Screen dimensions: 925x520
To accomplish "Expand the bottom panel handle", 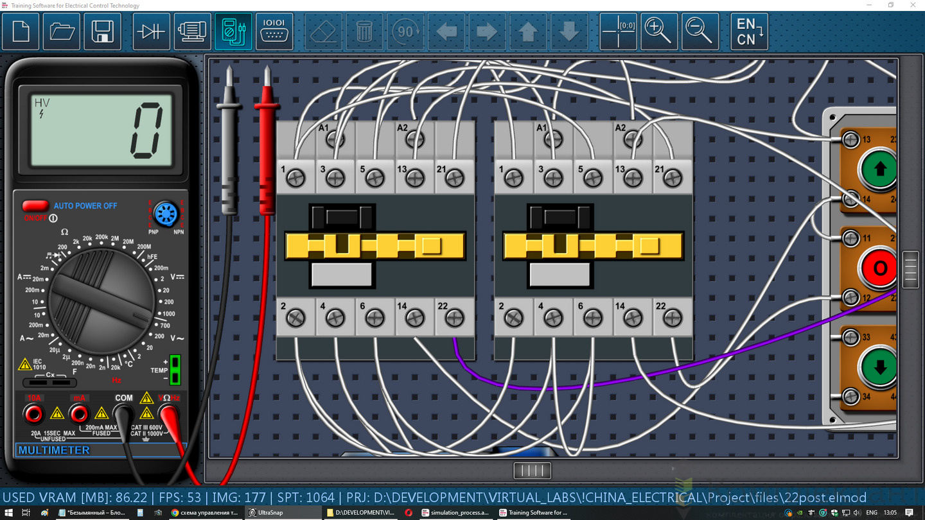I will (532, 471).
